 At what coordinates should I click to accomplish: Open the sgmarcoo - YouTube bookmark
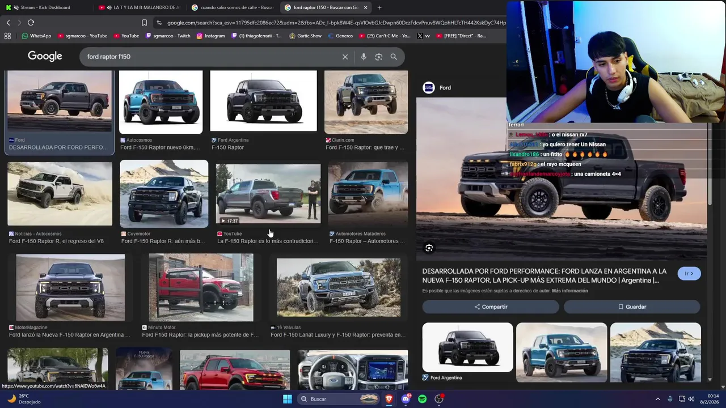(x=82, y=36)
